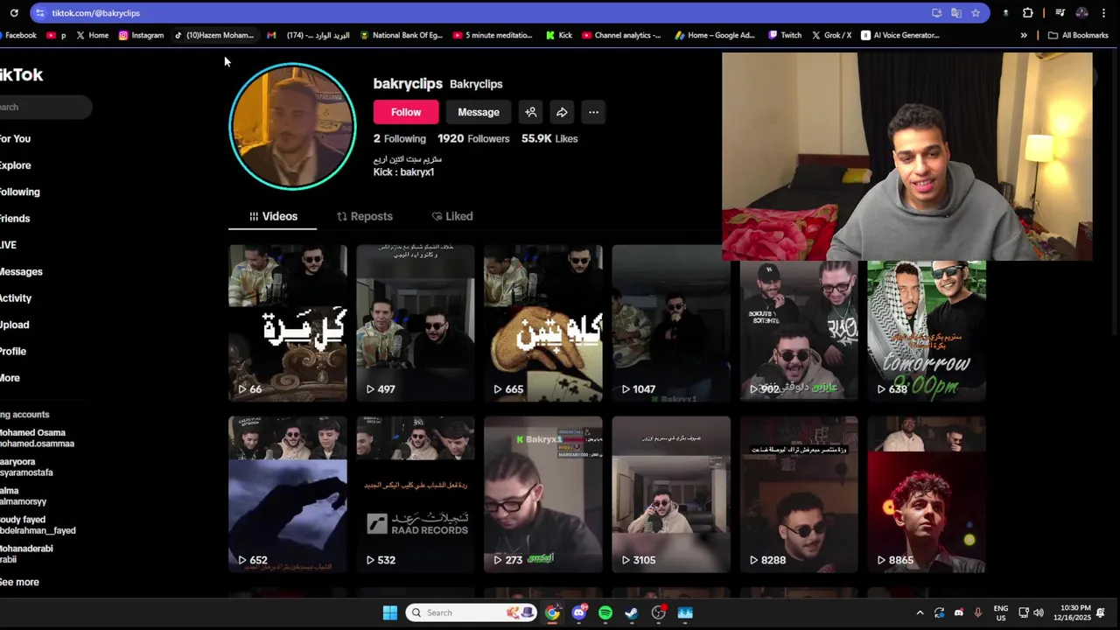The image size is (1120, 630).
Task: Open Messages in the sidebar
Action: [21, 272]
